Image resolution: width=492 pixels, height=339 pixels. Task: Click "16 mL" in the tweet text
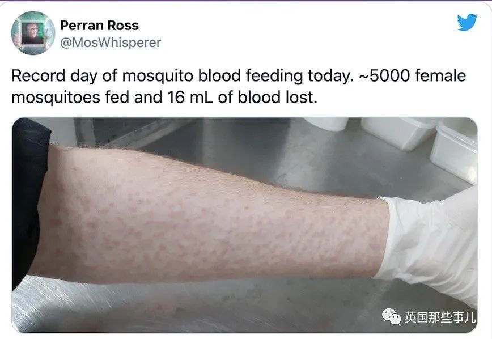tap(204, 98)
